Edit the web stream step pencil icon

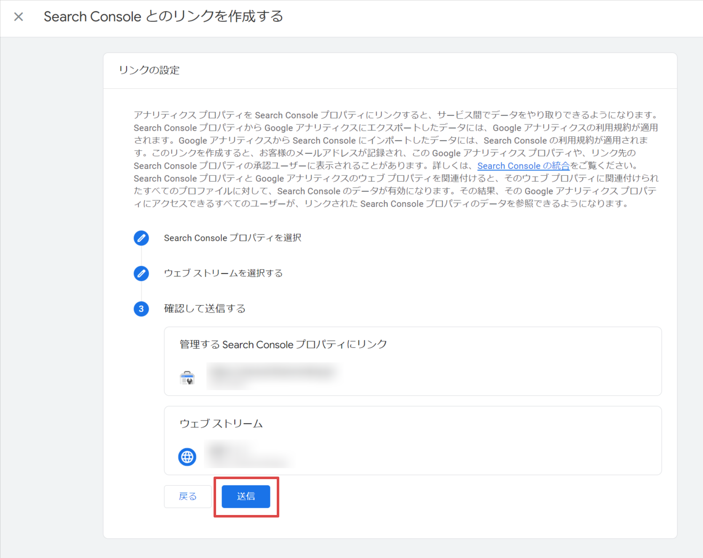coord(141,274)
